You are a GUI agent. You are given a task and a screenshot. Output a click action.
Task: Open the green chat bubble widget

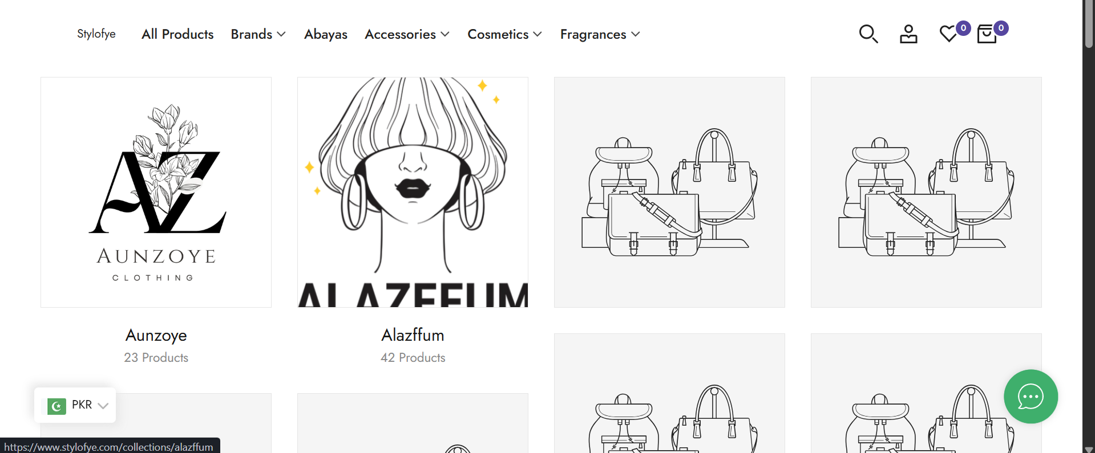(1031, 397)
